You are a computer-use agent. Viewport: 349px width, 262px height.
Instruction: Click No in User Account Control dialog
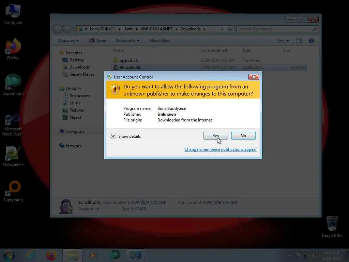click(243, 136)
